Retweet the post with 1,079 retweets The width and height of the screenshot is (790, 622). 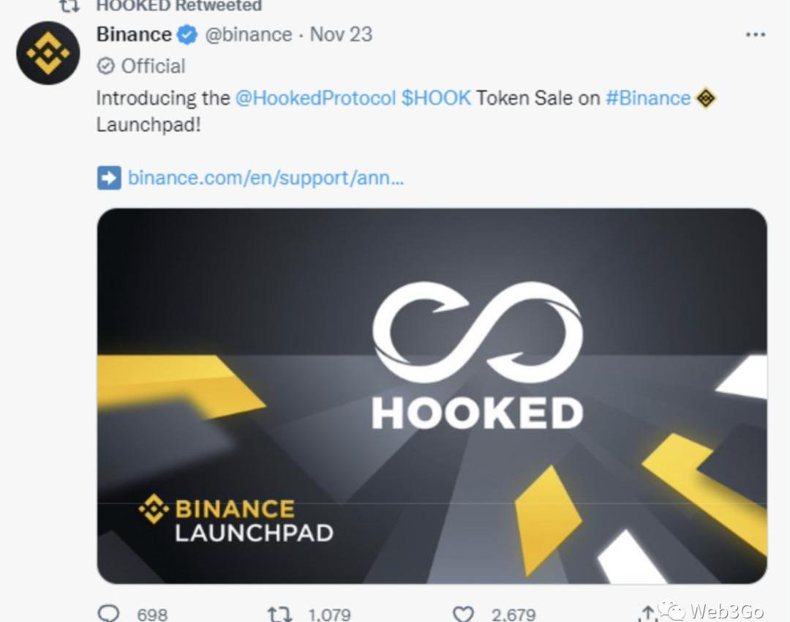(279, 613)
